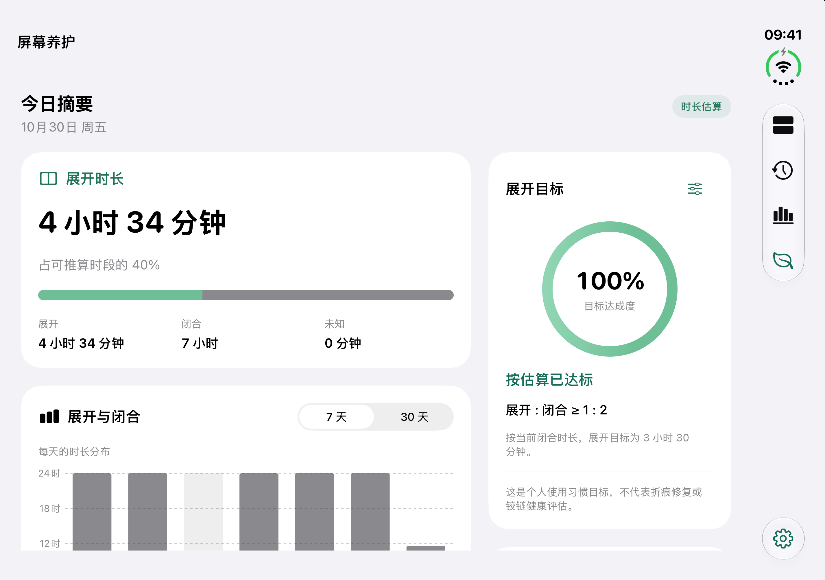Adjust goal via sliders icon in 展开目标

coord(695,188)
